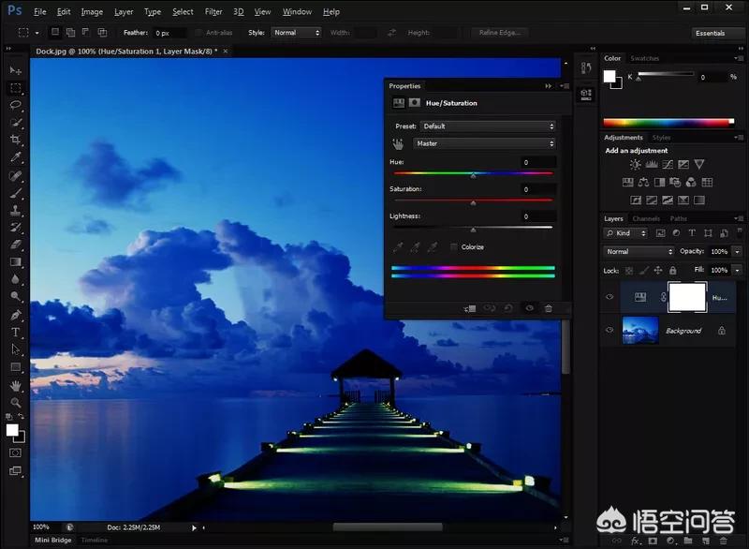This screenshot has width=749, height=549.
Task: Hide the Background layer
Action: [609, 331]
